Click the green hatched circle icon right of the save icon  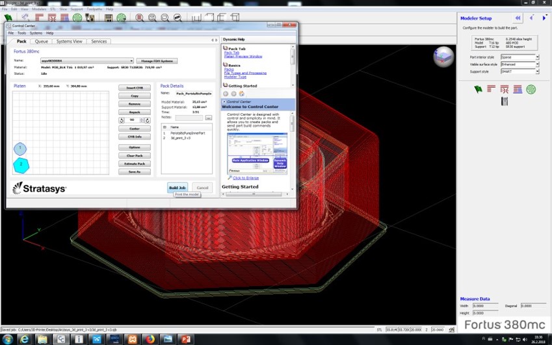click(x=122, y=18)
